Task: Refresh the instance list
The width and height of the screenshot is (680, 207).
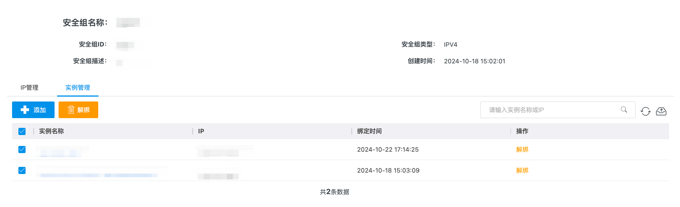Action: point(646,111)
